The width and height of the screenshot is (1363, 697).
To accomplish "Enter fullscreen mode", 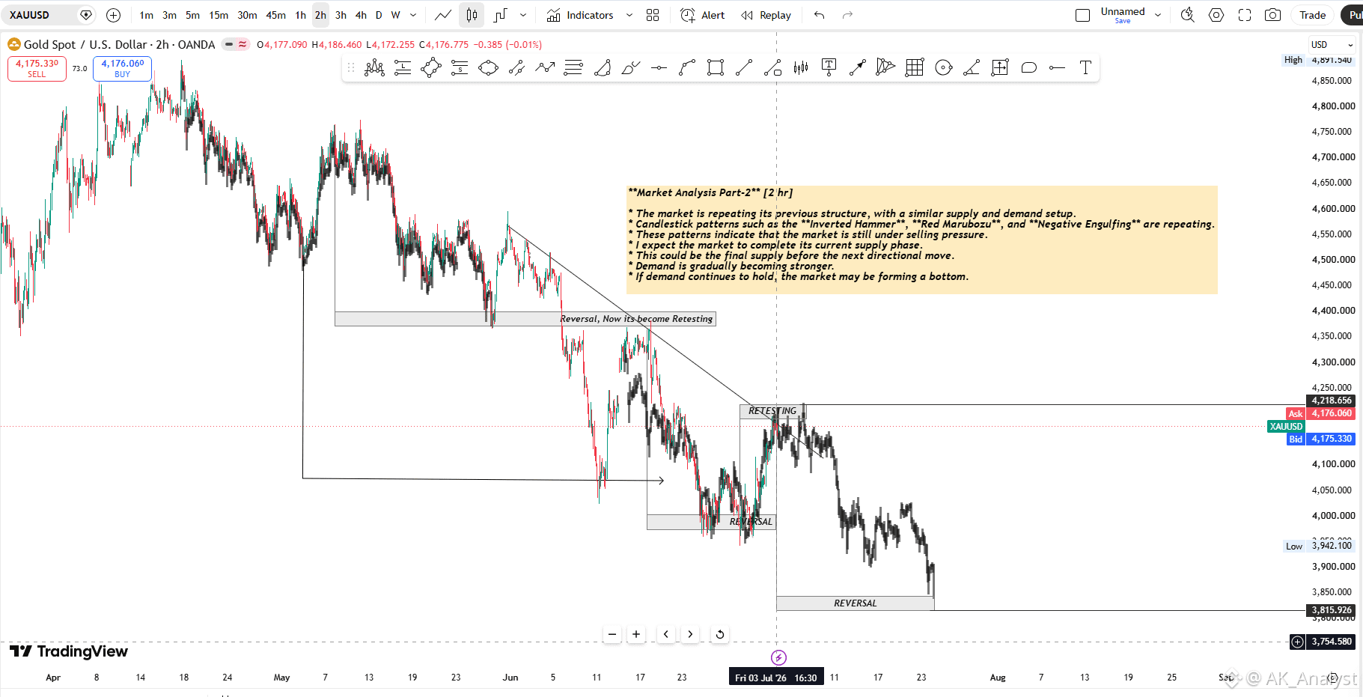I will point(1245,15).
